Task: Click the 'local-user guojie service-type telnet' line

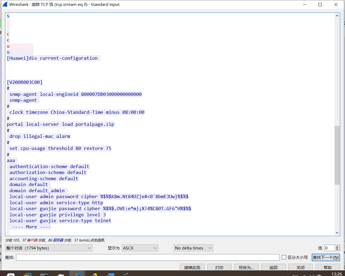Action: point(60,221)
